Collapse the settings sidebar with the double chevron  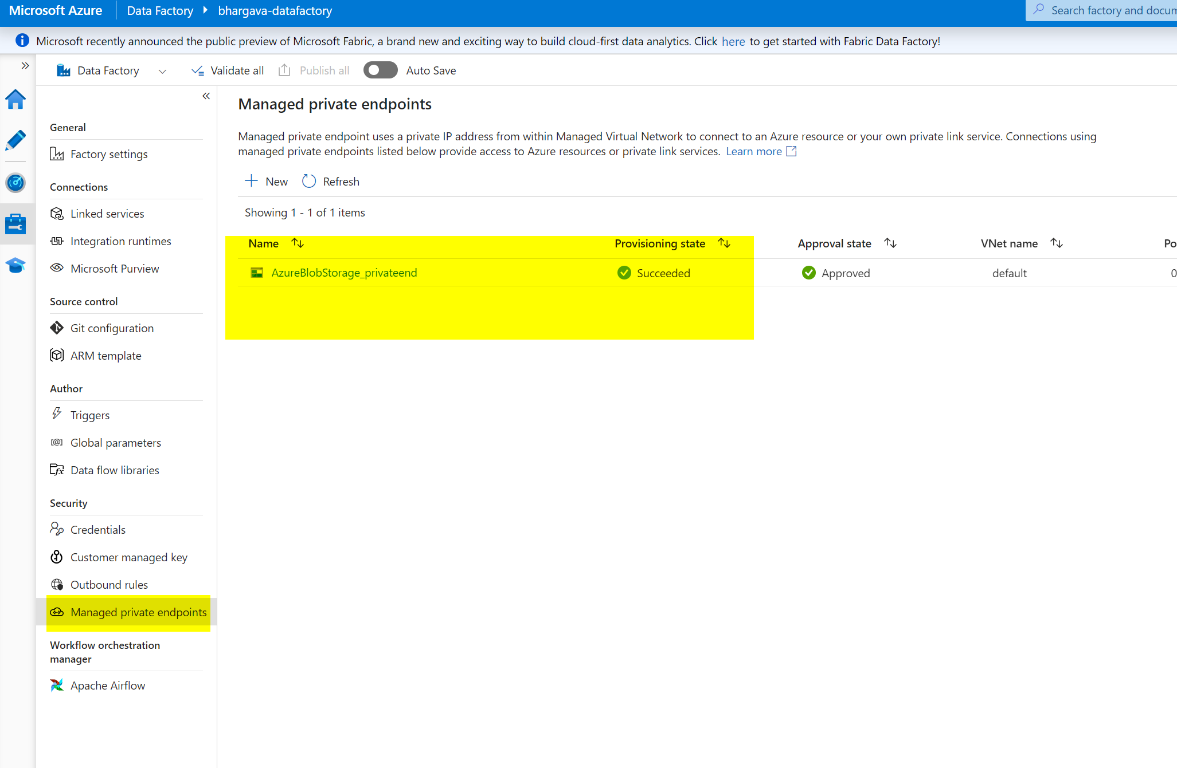click(x=206, y=96)
